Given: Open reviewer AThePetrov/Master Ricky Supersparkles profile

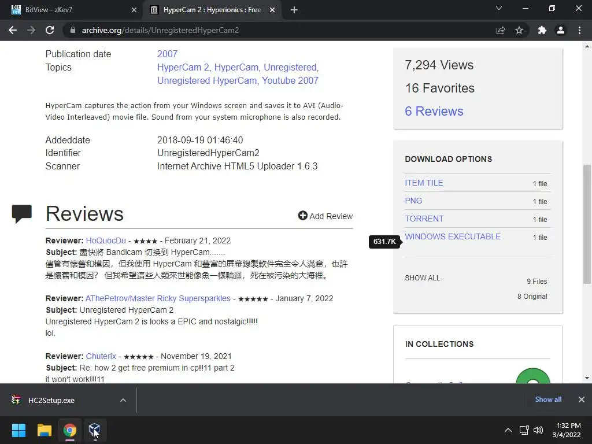Looking at the screenshot, I should tap(158, 298).
